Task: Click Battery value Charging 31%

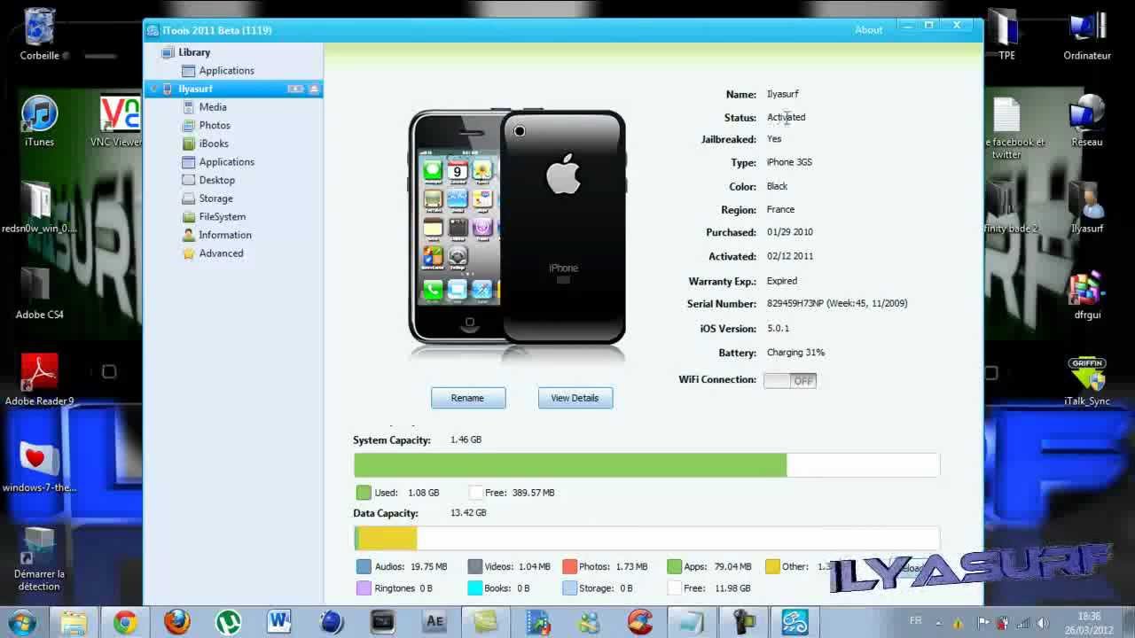Action: (795, 353)
